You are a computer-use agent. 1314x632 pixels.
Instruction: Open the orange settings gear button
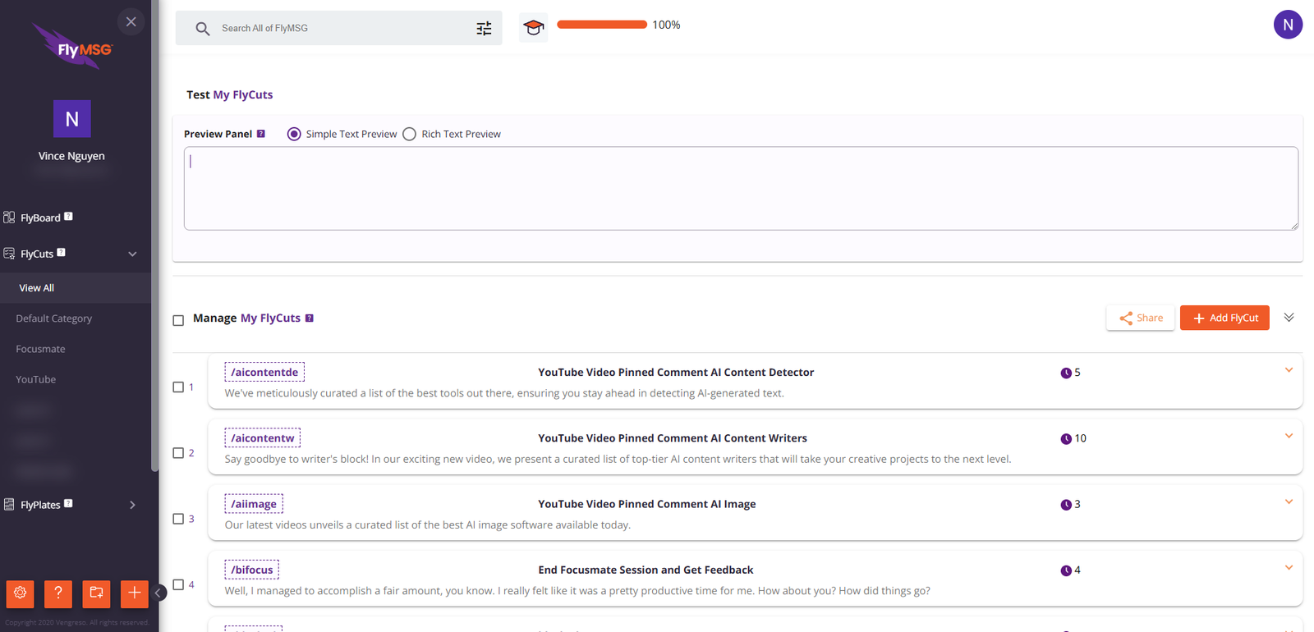tap(21, 593)
